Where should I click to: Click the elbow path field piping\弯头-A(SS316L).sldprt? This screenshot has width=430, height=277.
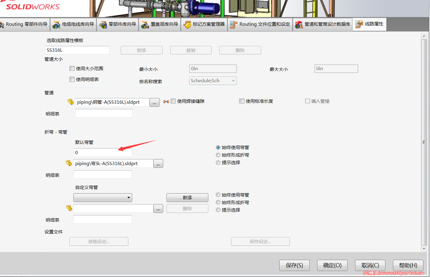[113, 164]
